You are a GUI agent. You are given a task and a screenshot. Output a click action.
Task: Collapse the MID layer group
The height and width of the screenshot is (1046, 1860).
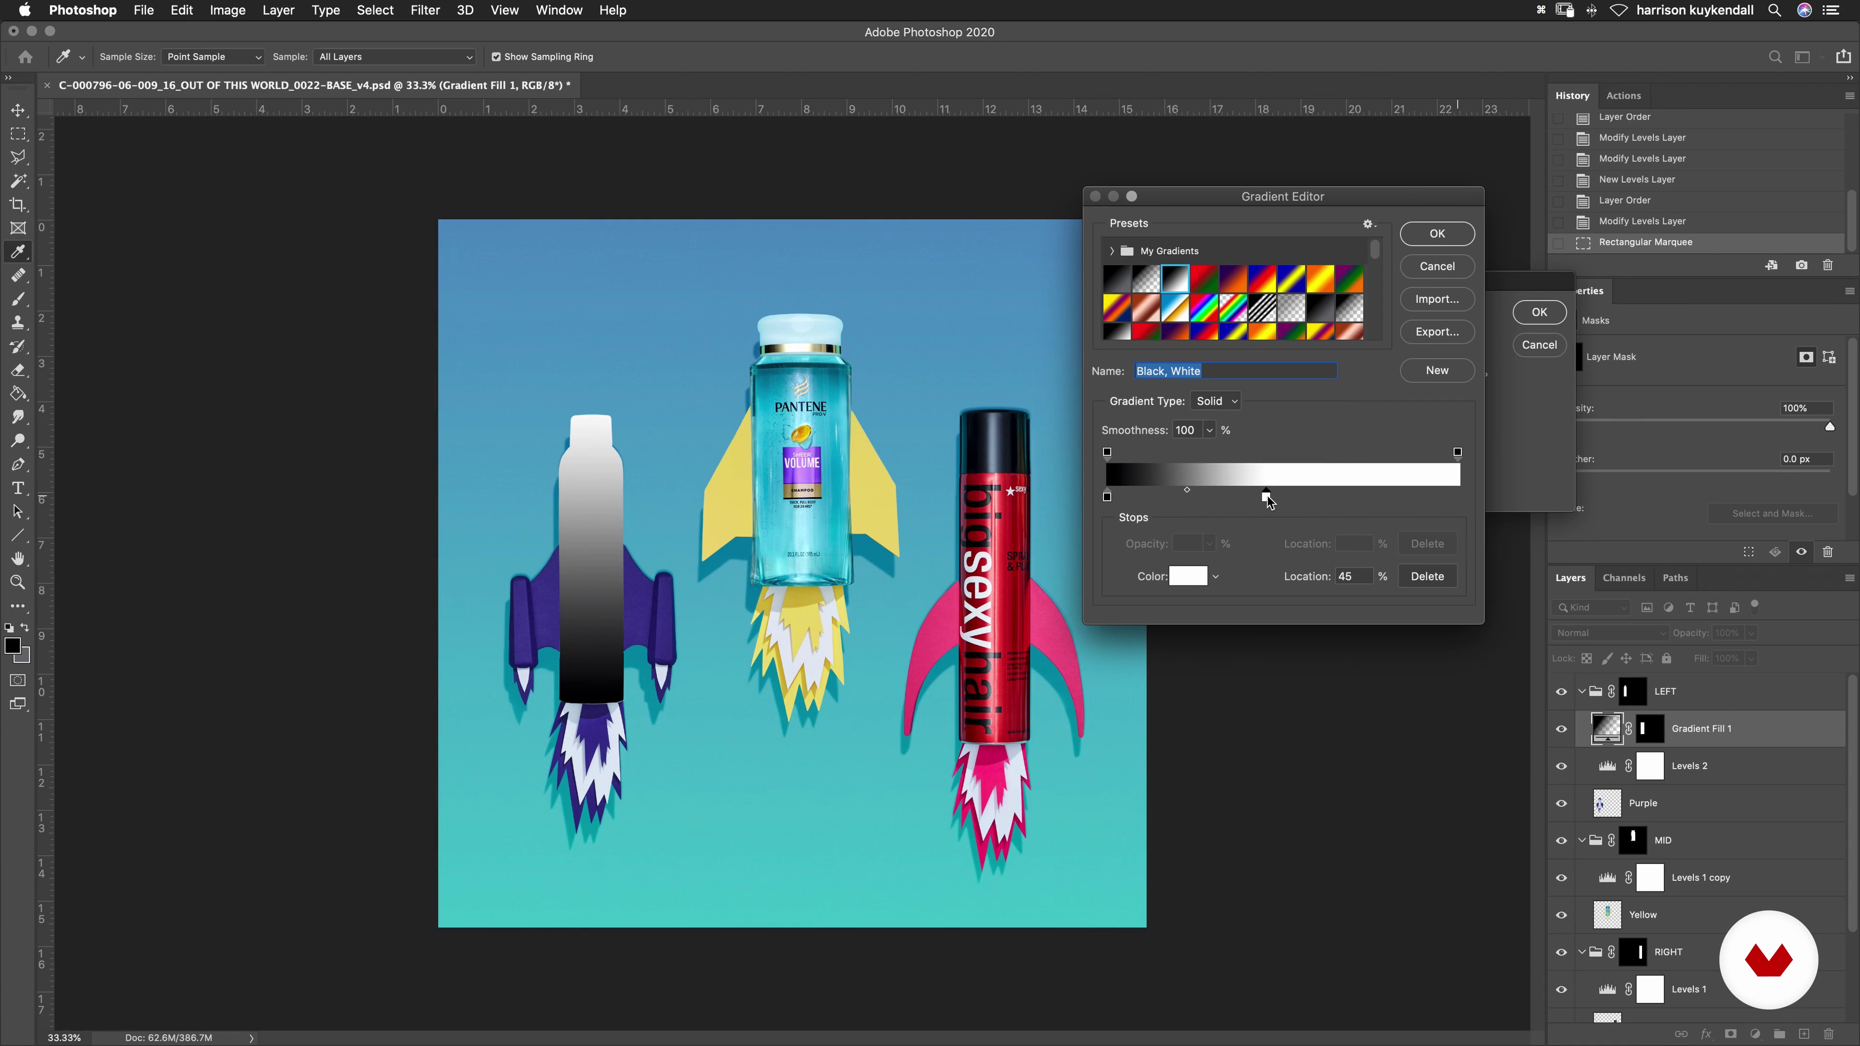tap(1582, 841)
